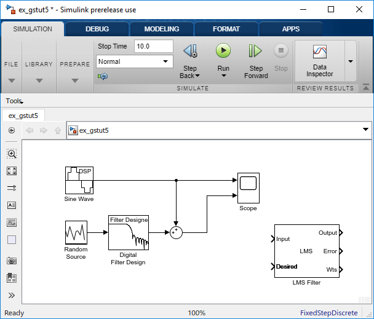The width and height of the screenshot is (374, 319).
Task: Open the simulation mode Normal dropdown
Action: click(x=135, y=61)
